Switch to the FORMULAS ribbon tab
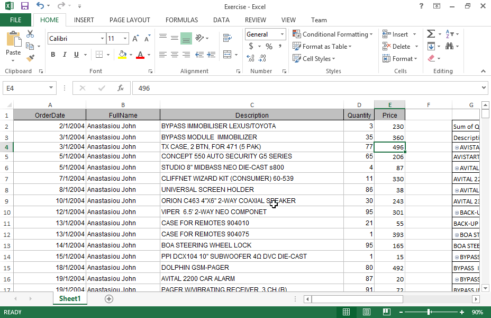491x318 pixels. point(181,20)
